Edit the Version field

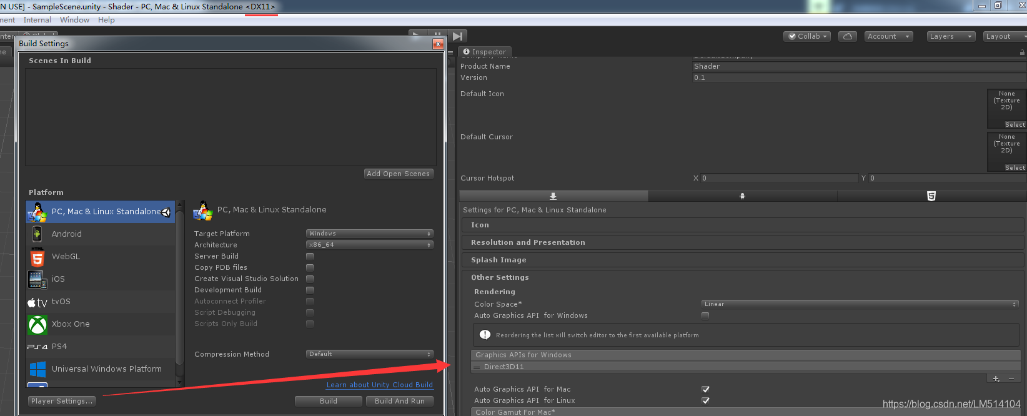859,77
